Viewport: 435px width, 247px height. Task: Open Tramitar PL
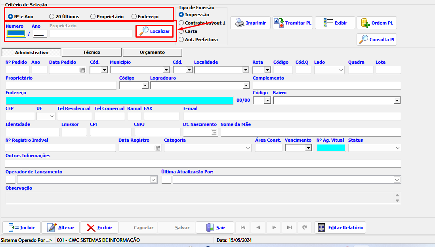tap(293, 23)
